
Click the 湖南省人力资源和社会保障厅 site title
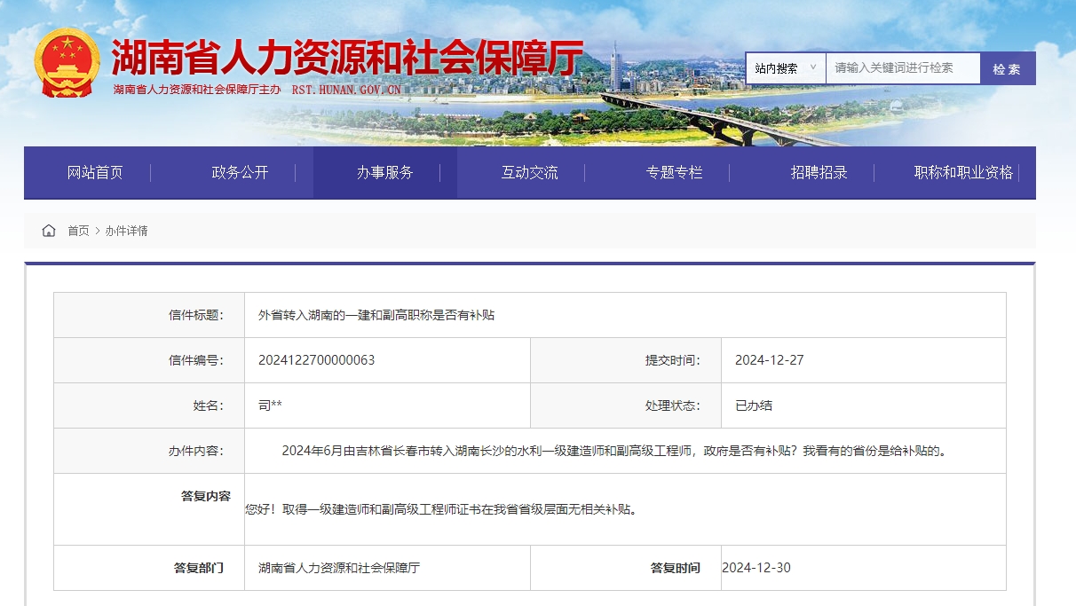point(347,58)
